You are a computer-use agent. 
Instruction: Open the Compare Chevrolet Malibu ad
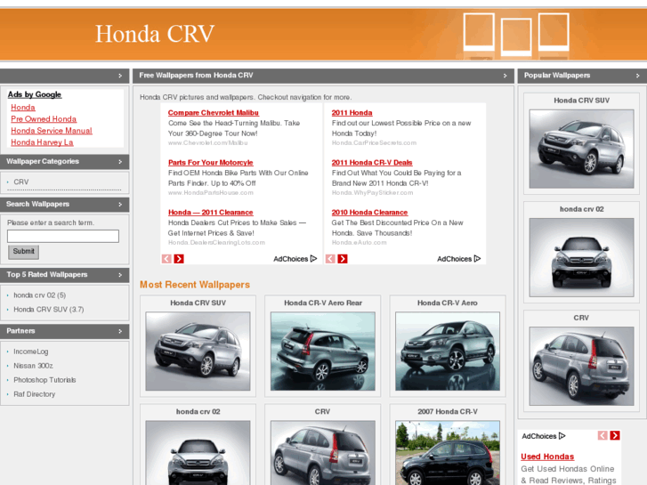(x=214, y=113)
